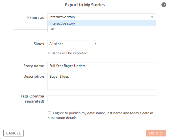This screenshot has height=139, width=169.
Task: Click the Story name label
Action: pyautogui.click(x=34, y=66)
